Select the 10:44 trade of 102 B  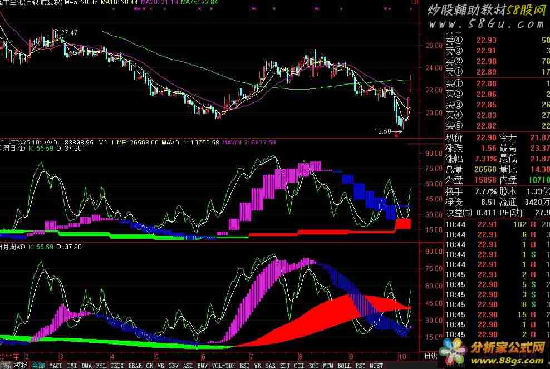[497, 224]
